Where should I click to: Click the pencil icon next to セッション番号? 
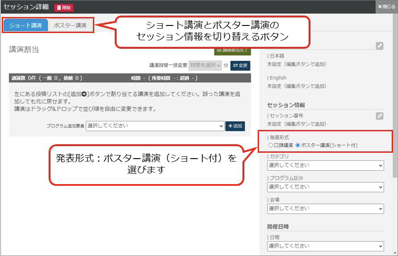click(379, 116)
